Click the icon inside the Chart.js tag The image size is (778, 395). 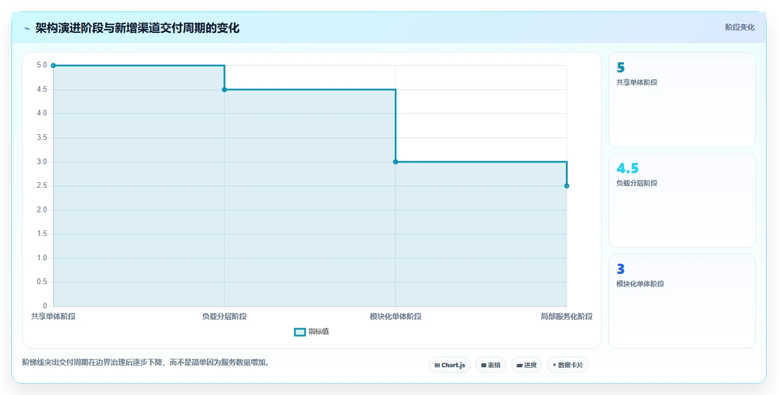437,366
